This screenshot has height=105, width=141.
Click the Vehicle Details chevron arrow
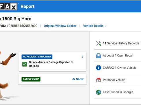[106, 26]
